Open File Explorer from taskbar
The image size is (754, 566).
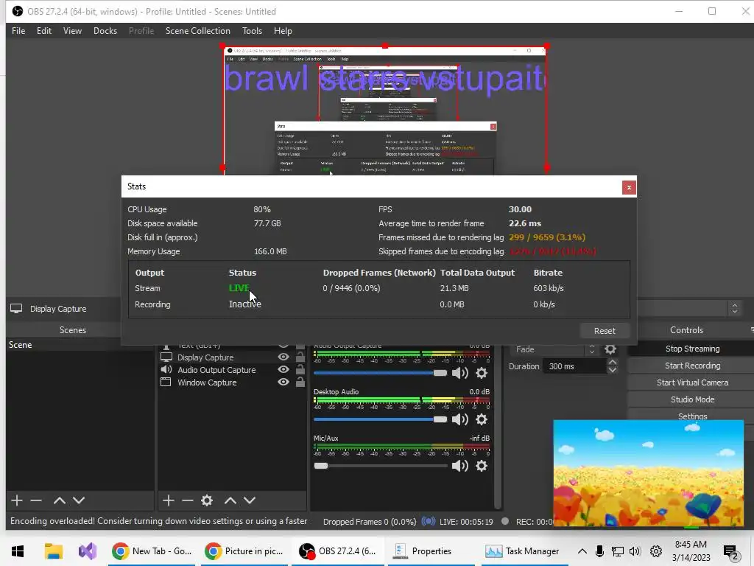(53, 551)
